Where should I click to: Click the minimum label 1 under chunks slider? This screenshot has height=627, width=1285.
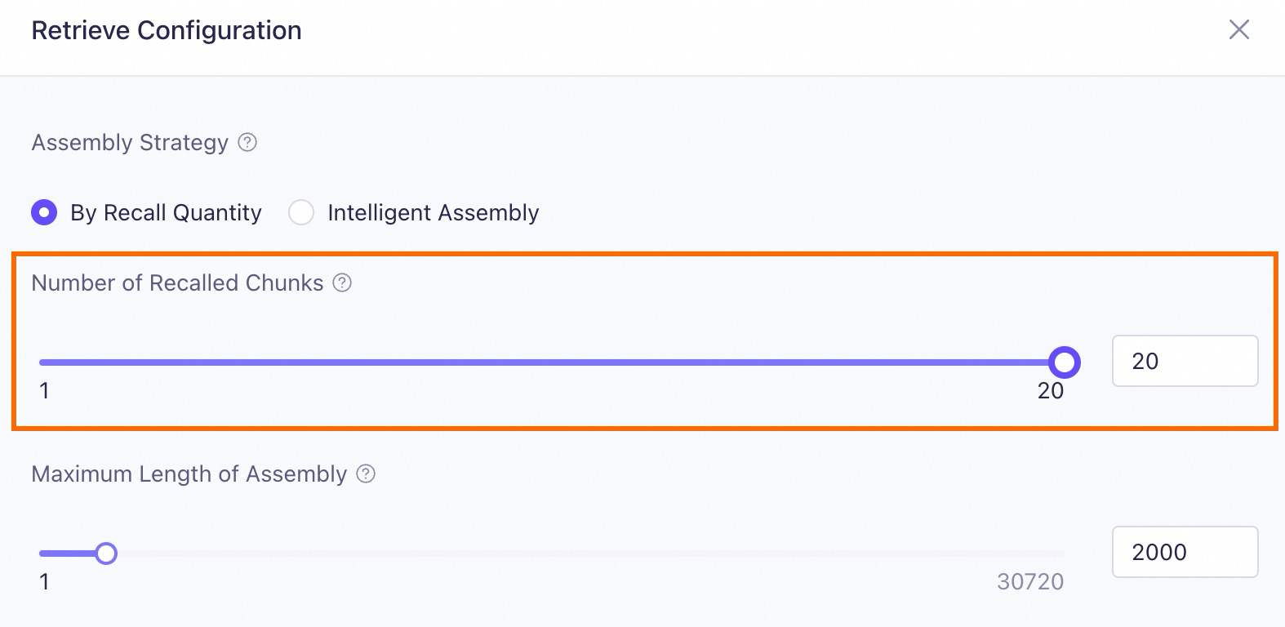[44, 390]
